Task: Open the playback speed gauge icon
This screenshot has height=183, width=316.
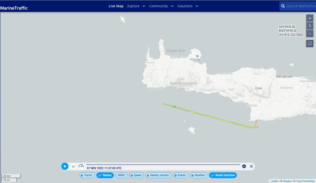Action: click(81, 166)
